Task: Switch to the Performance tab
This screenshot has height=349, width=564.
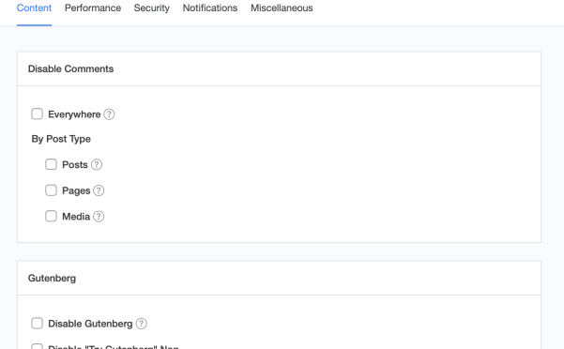Action: click(93, 8)
